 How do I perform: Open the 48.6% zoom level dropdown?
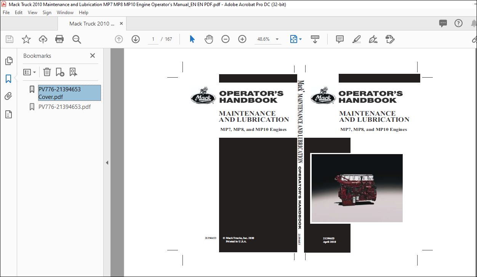(x=268, y=39)
